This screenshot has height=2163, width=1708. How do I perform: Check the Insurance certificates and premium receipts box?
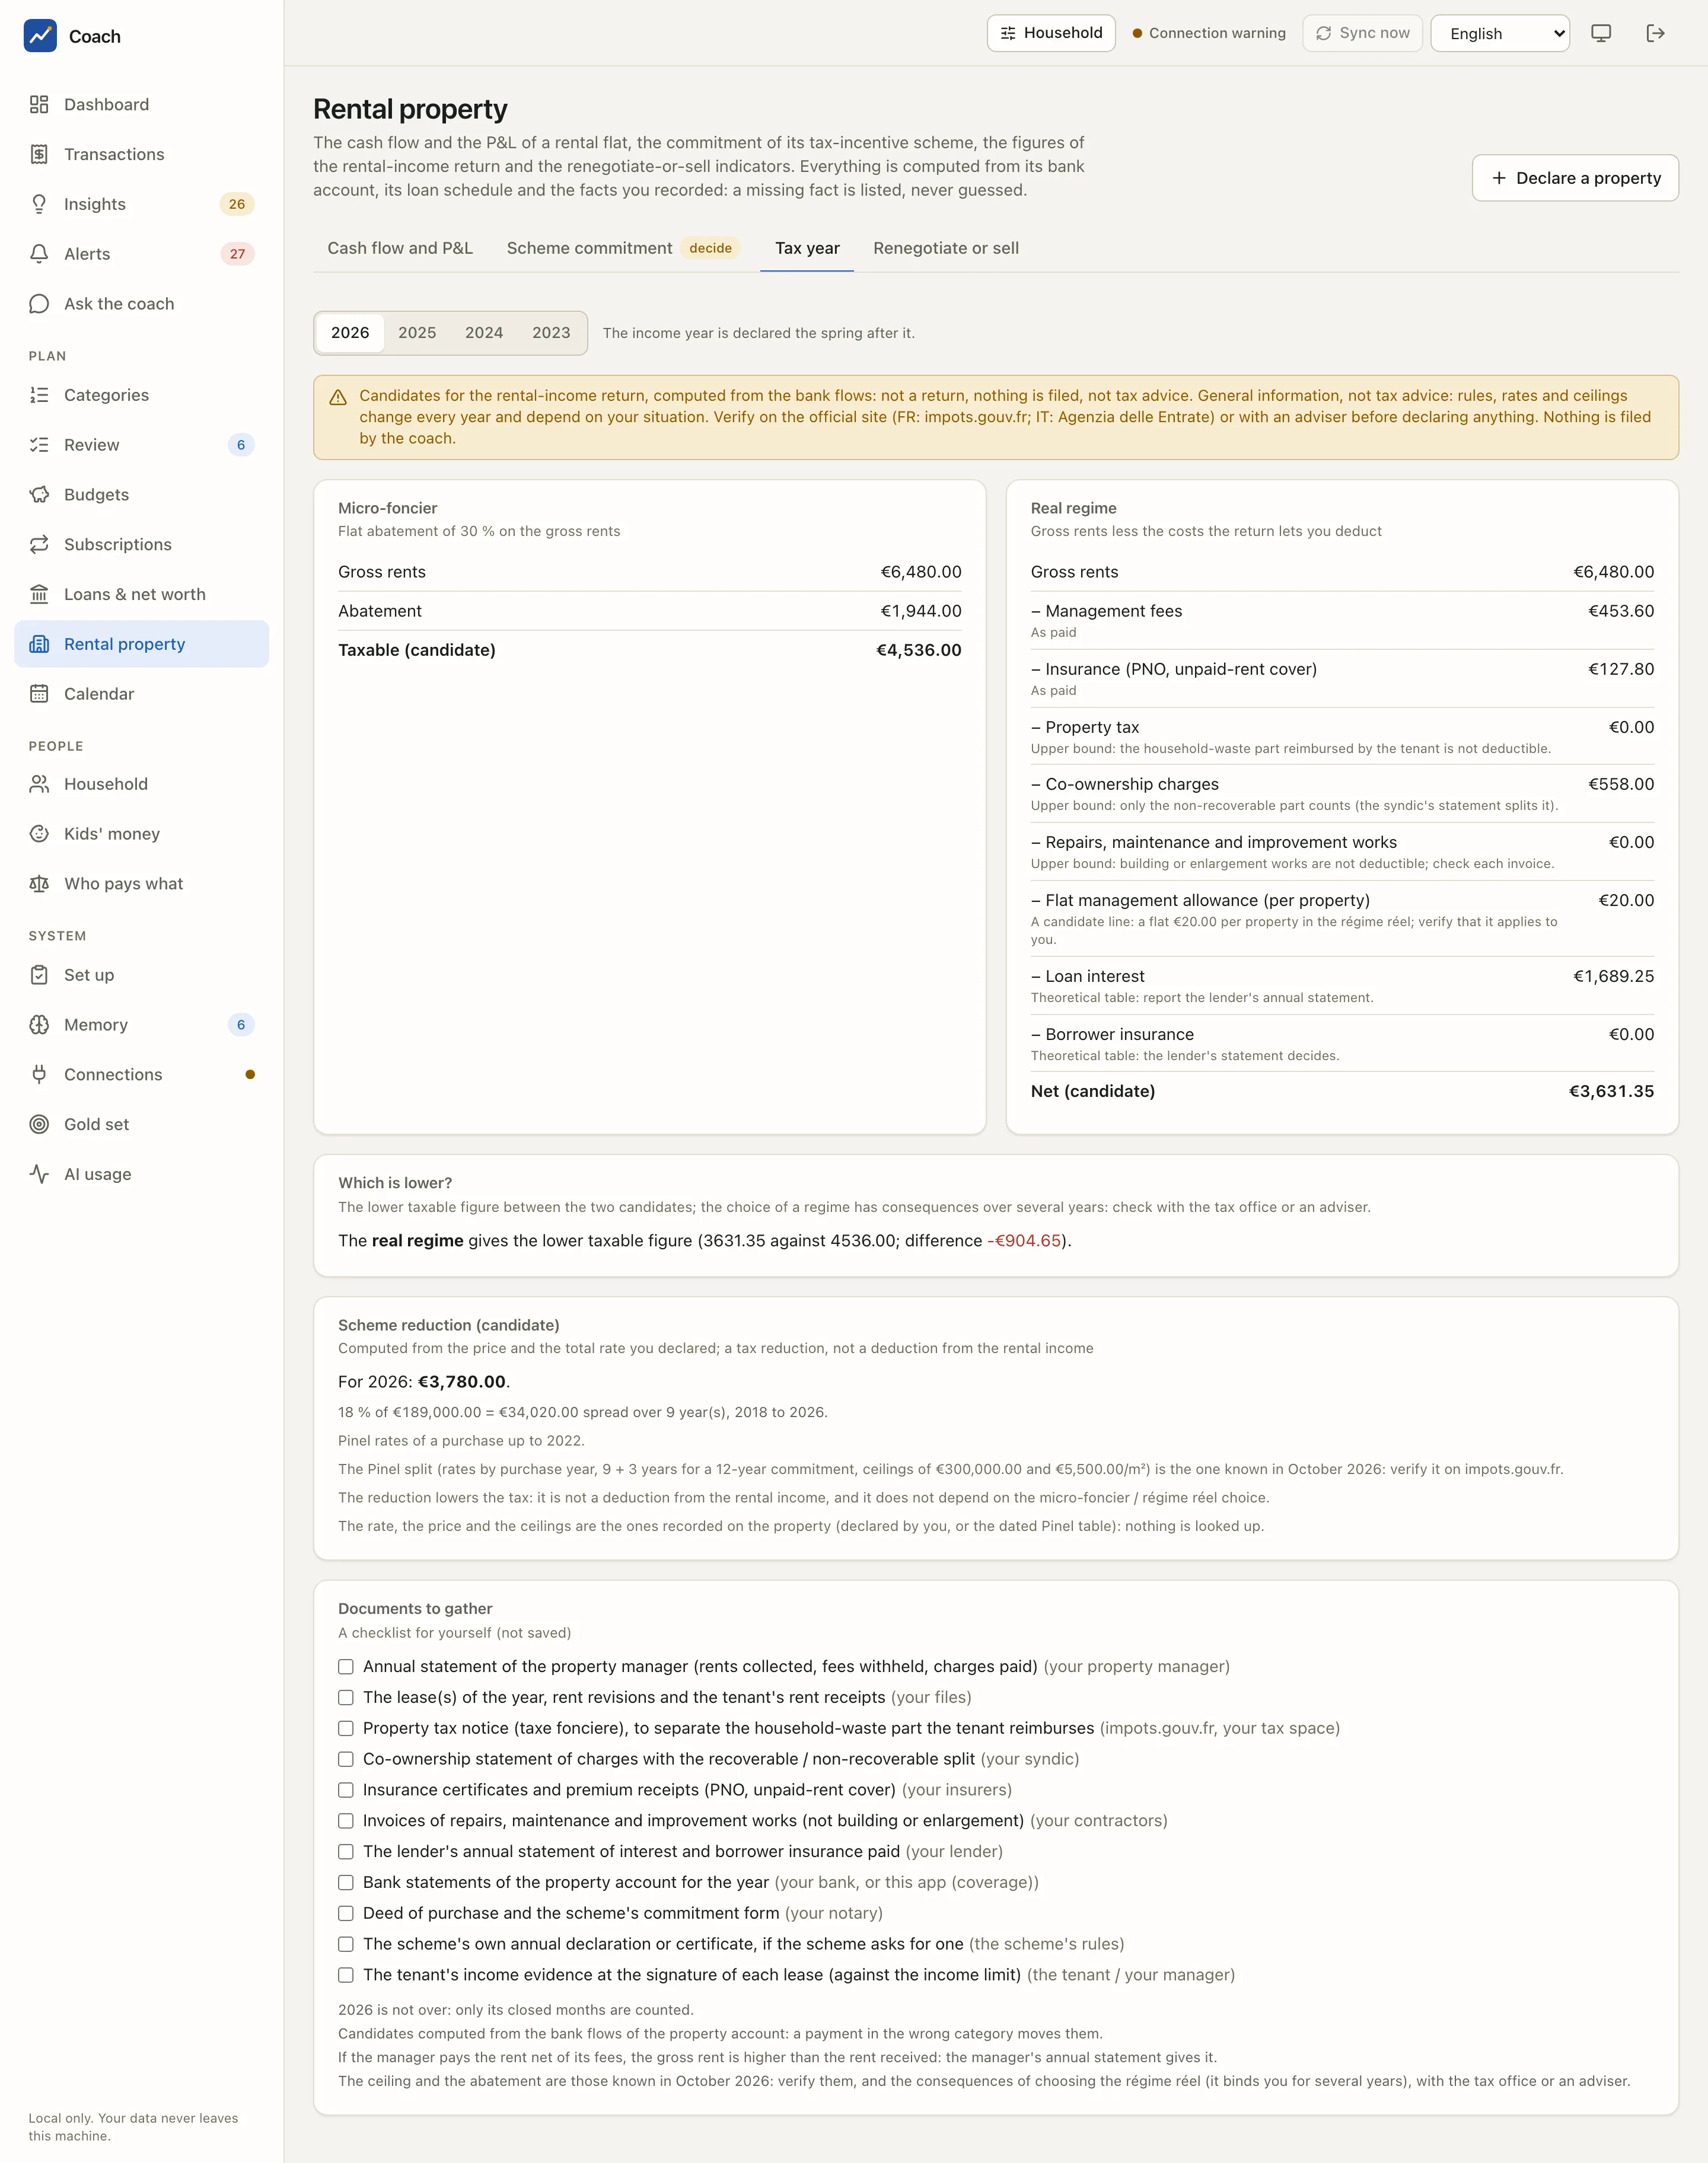(x=346, y=1790)
